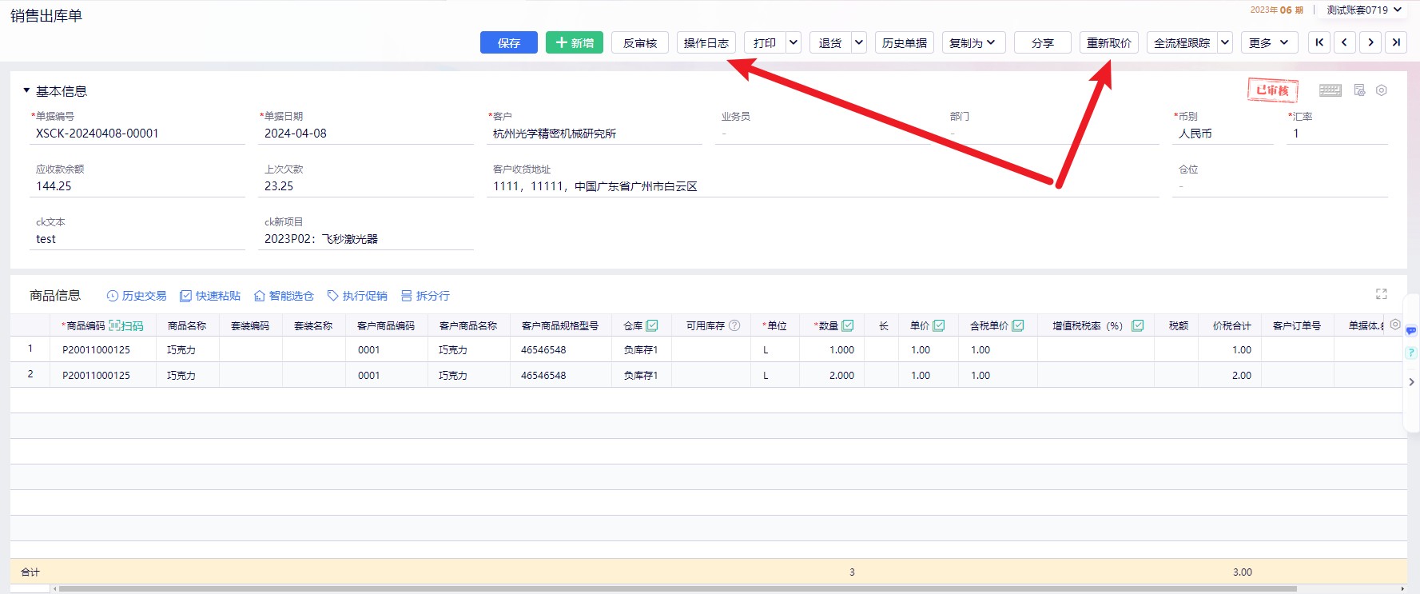1420x594 pixels.
Task: Click the 客户订单号 column header
Action: [x=1297, y=325]
